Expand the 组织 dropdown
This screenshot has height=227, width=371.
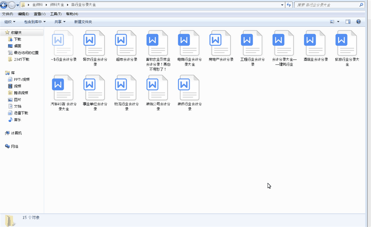pos(10,22)
